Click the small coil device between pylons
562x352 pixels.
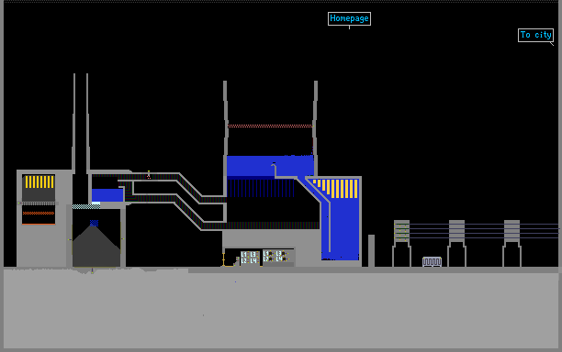[432, 262]
